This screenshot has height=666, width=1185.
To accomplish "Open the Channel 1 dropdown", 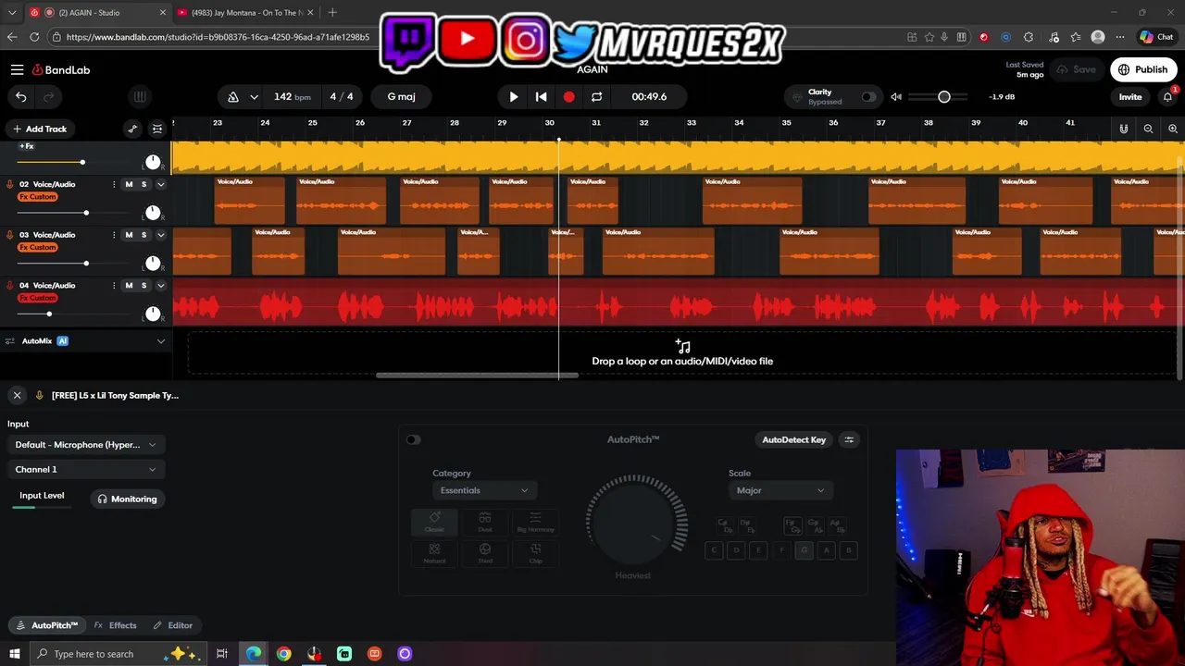I will (85, 470).
